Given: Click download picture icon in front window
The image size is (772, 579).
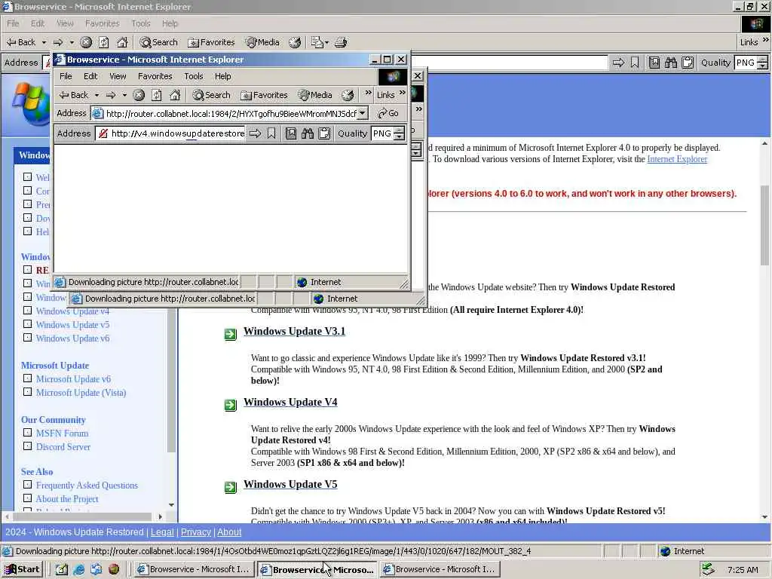Looking at the screenshot, I should [291, 133].
